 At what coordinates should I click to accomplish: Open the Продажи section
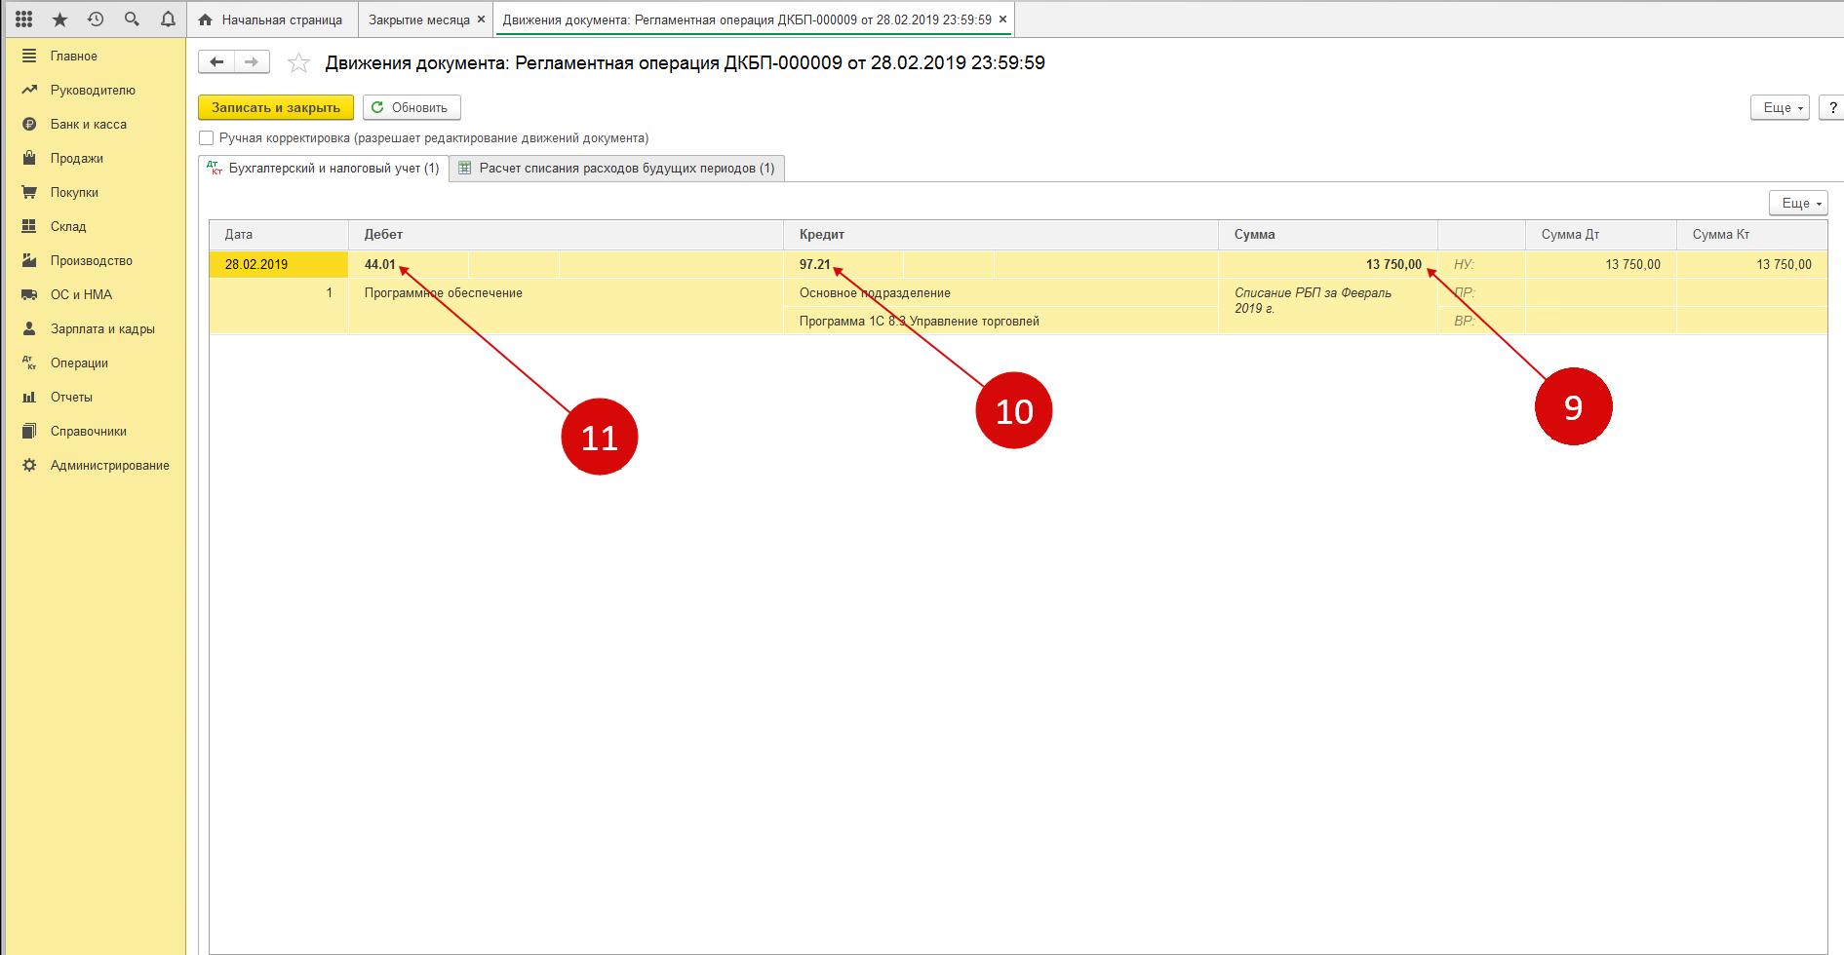click(x=77, y=158)
